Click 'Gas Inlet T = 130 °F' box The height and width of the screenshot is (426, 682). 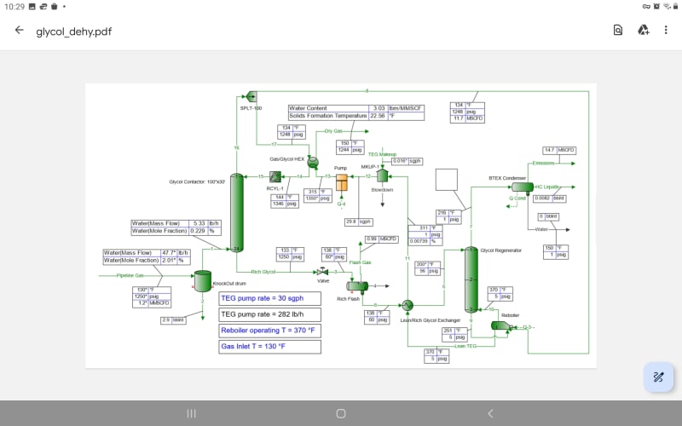(x=269, y=347)
